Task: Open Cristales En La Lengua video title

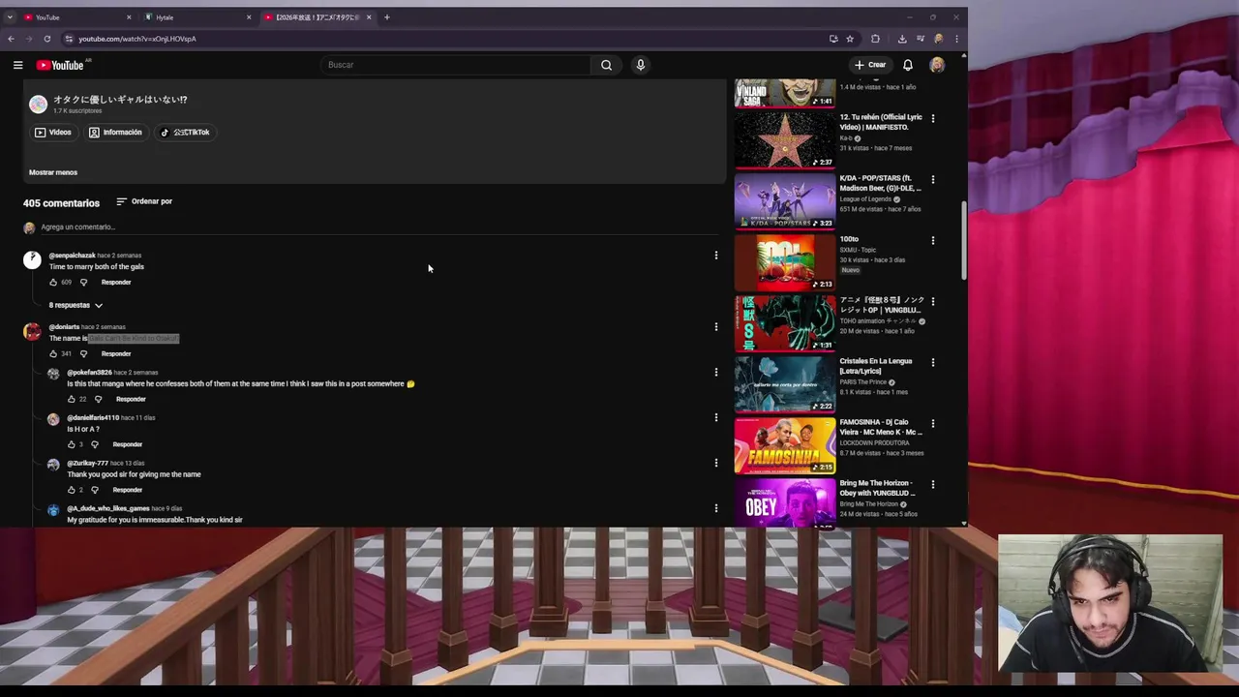Action: (x=876, y=366)
